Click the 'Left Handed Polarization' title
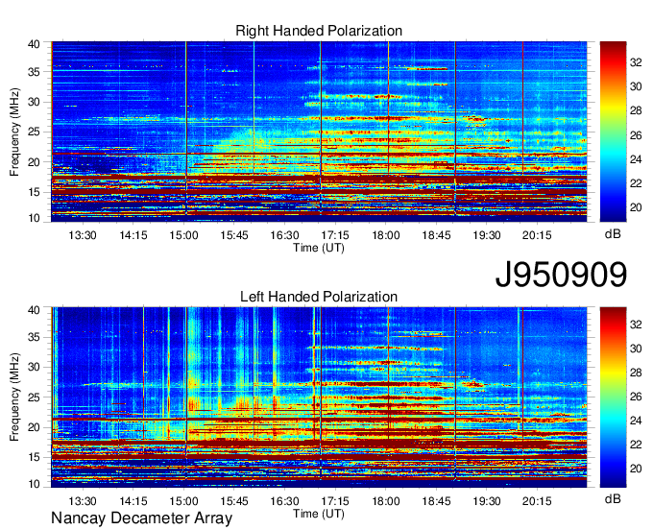This screenshot has height=530, width=653. [x=319, y=297]
